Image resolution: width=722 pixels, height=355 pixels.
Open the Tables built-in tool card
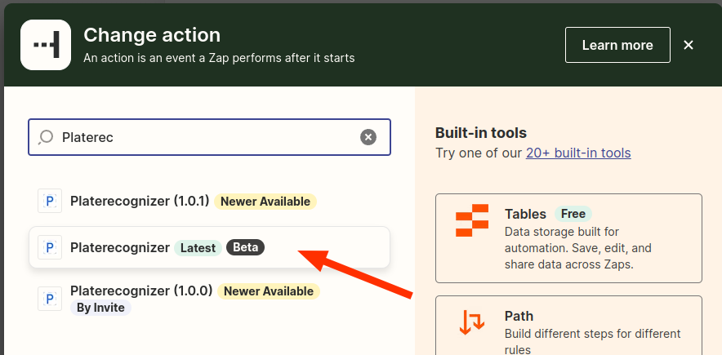[568, 237]
